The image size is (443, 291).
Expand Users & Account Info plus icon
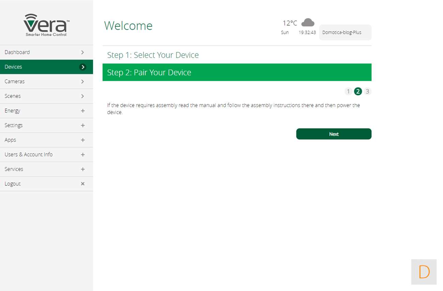click(82, 155)
